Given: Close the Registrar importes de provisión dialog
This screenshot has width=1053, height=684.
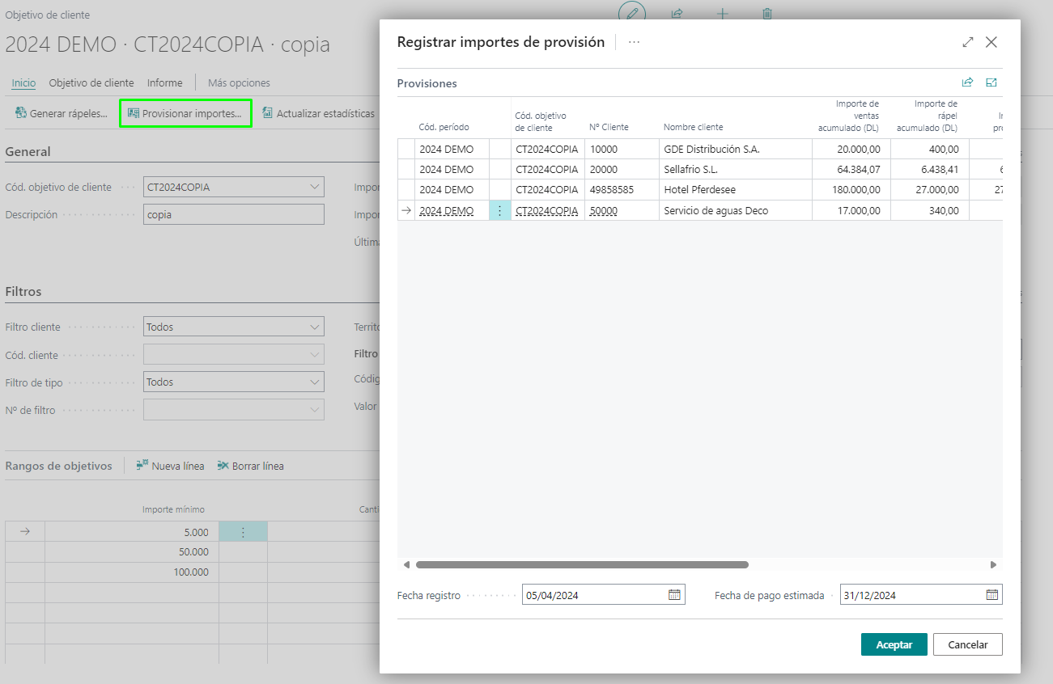Looking at the screenshot, I should click(991, 42).
